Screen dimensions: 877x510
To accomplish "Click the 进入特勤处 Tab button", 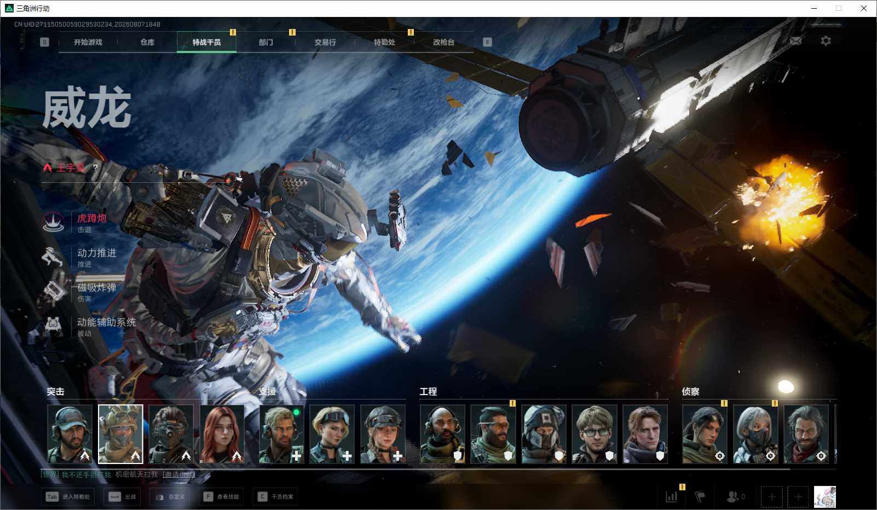I will coord(68,497).
